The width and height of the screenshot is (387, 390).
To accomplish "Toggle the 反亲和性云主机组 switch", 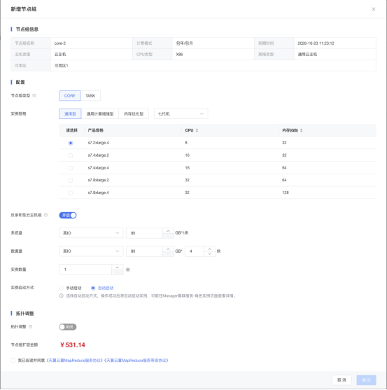I will tap(68, 215).
